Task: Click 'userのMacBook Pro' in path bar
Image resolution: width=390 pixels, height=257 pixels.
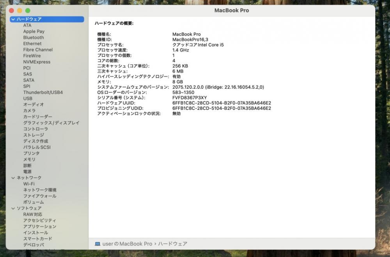Action: pyautogui.click(x=127, y=244)
